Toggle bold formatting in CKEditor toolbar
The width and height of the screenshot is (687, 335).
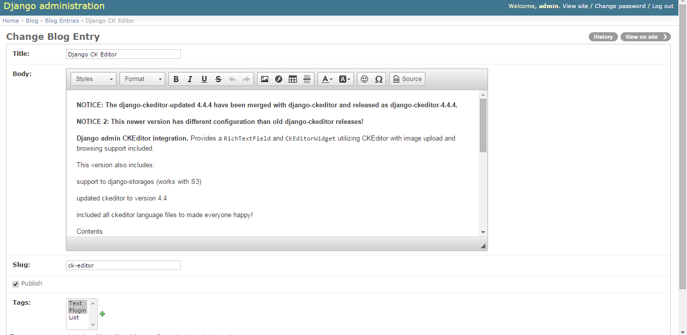[x=176, y=79]
